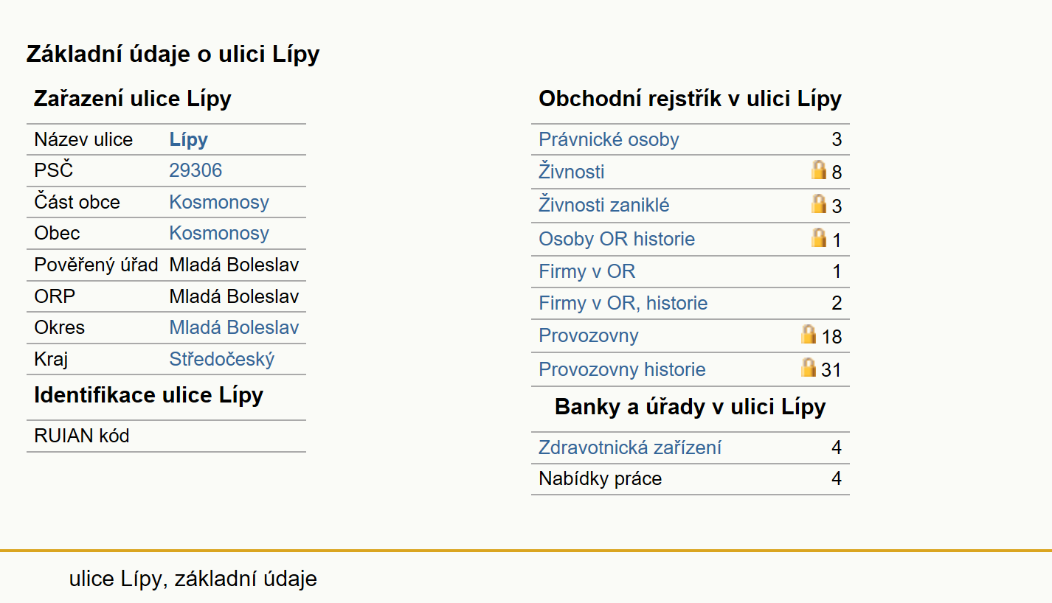Click the lock icon beside Živnosti zaniklé
The height and width of the screenshot is (603, 1052).
[x=818, y=203]
